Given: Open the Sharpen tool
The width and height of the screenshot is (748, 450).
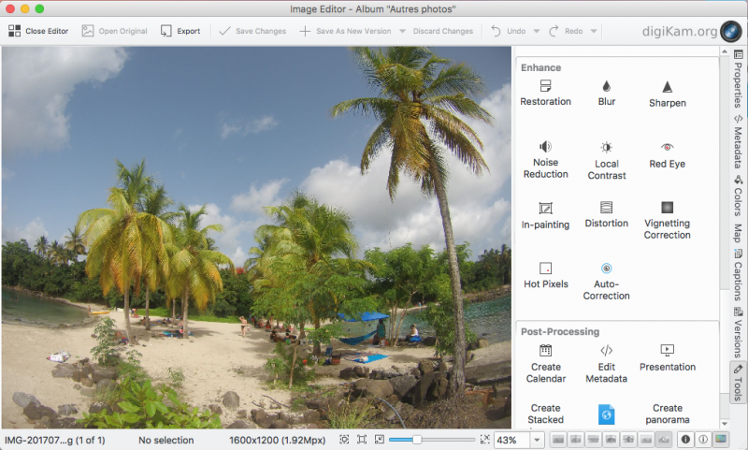Looking at the screenshot, I should pyautogui.click(x=667, y=94).
